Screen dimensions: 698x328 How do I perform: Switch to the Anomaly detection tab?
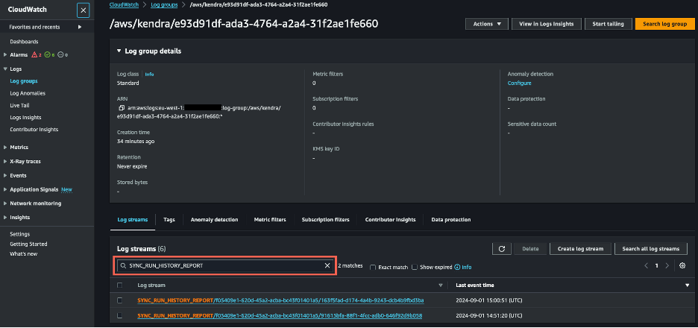pyautogui.click(x=215, y=220)
